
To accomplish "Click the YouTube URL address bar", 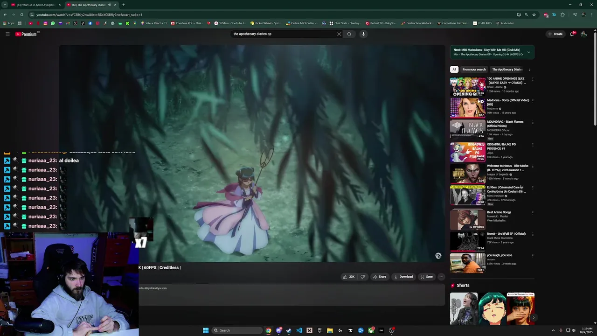I will tap(271, 14).
